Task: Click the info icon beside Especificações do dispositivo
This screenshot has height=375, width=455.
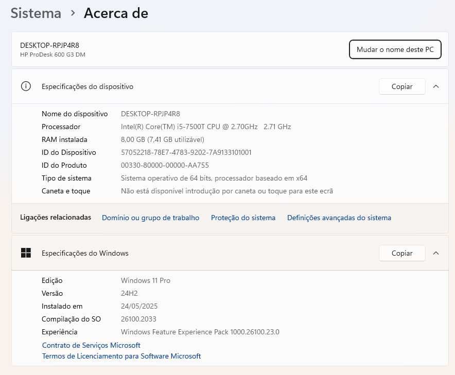Action: [26, 86]
